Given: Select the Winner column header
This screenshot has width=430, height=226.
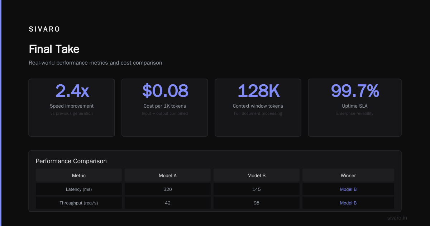Looking at the screenshot, I should pos(348,175).
